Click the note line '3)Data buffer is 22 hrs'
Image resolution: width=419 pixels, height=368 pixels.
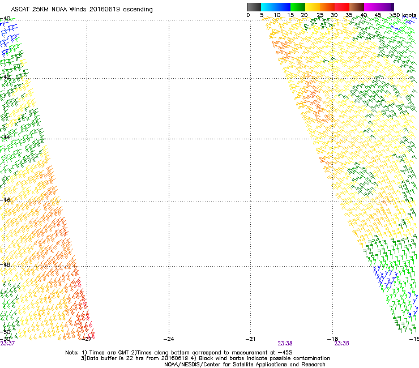click(205, 358)
